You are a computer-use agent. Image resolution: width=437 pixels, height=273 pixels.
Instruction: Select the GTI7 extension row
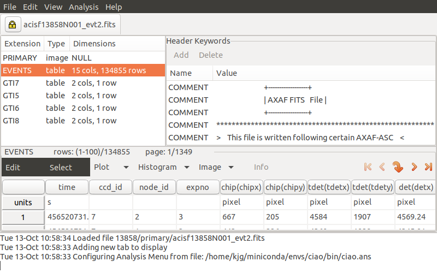11,84
